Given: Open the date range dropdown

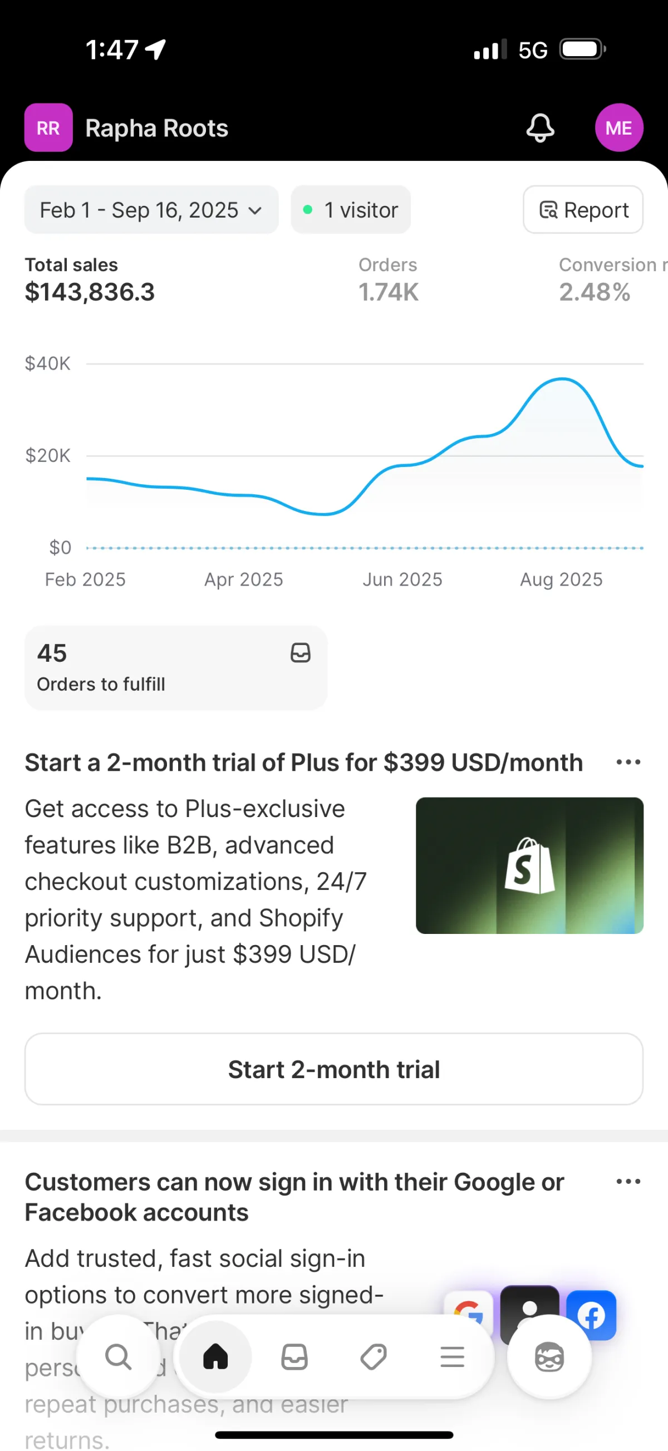Looking at the screenshot, I should pyautogui.click(x=151, y=210).
